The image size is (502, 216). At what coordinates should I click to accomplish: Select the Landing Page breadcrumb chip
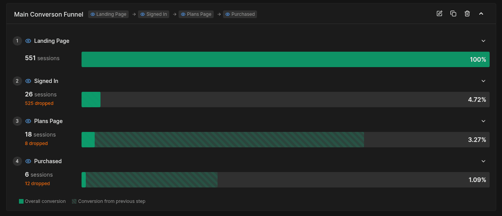[108, 14]
